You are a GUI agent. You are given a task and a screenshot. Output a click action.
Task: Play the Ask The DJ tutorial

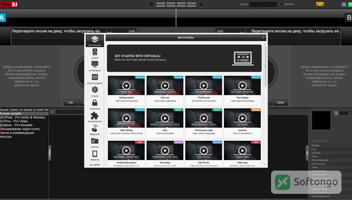pyautogui.click(x=204, y=150)
